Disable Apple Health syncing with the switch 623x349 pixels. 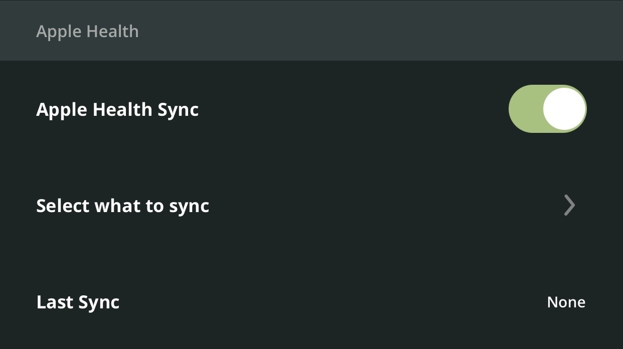tap(547, 109)
